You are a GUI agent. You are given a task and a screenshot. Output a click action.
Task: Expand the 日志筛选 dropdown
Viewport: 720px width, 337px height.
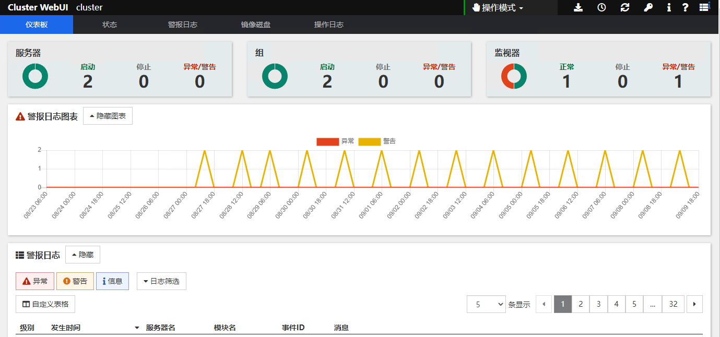(161, 281)
